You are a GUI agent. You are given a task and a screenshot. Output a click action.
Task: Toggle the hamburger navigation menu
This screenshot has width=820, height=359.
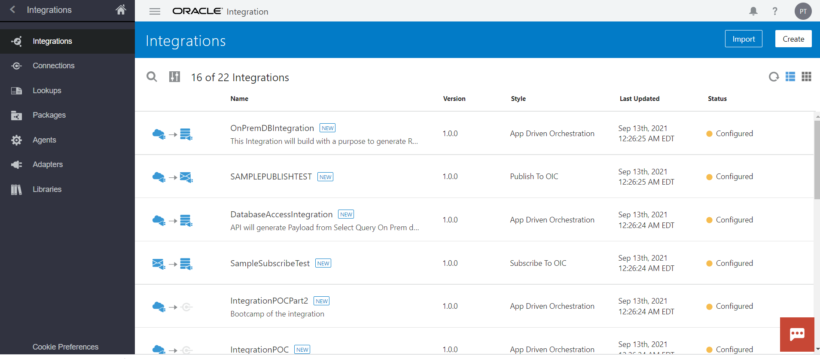point(155,12)
